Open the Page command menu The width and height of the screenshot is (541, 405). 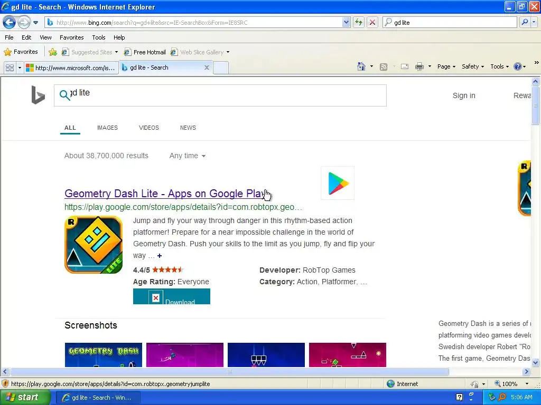446,66
